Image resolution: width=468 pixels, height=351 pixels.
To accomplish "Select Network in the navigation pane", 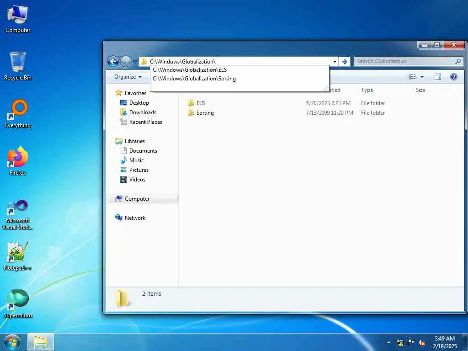I will (x=135, y=218).
